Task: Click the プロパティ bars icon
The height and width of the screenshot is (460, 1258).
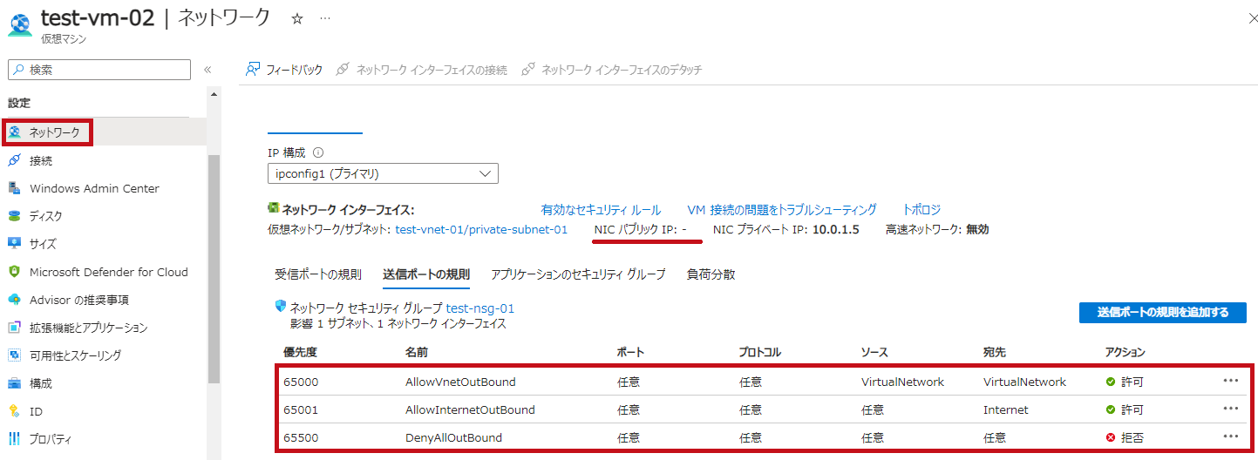Action: click(14, 439)
